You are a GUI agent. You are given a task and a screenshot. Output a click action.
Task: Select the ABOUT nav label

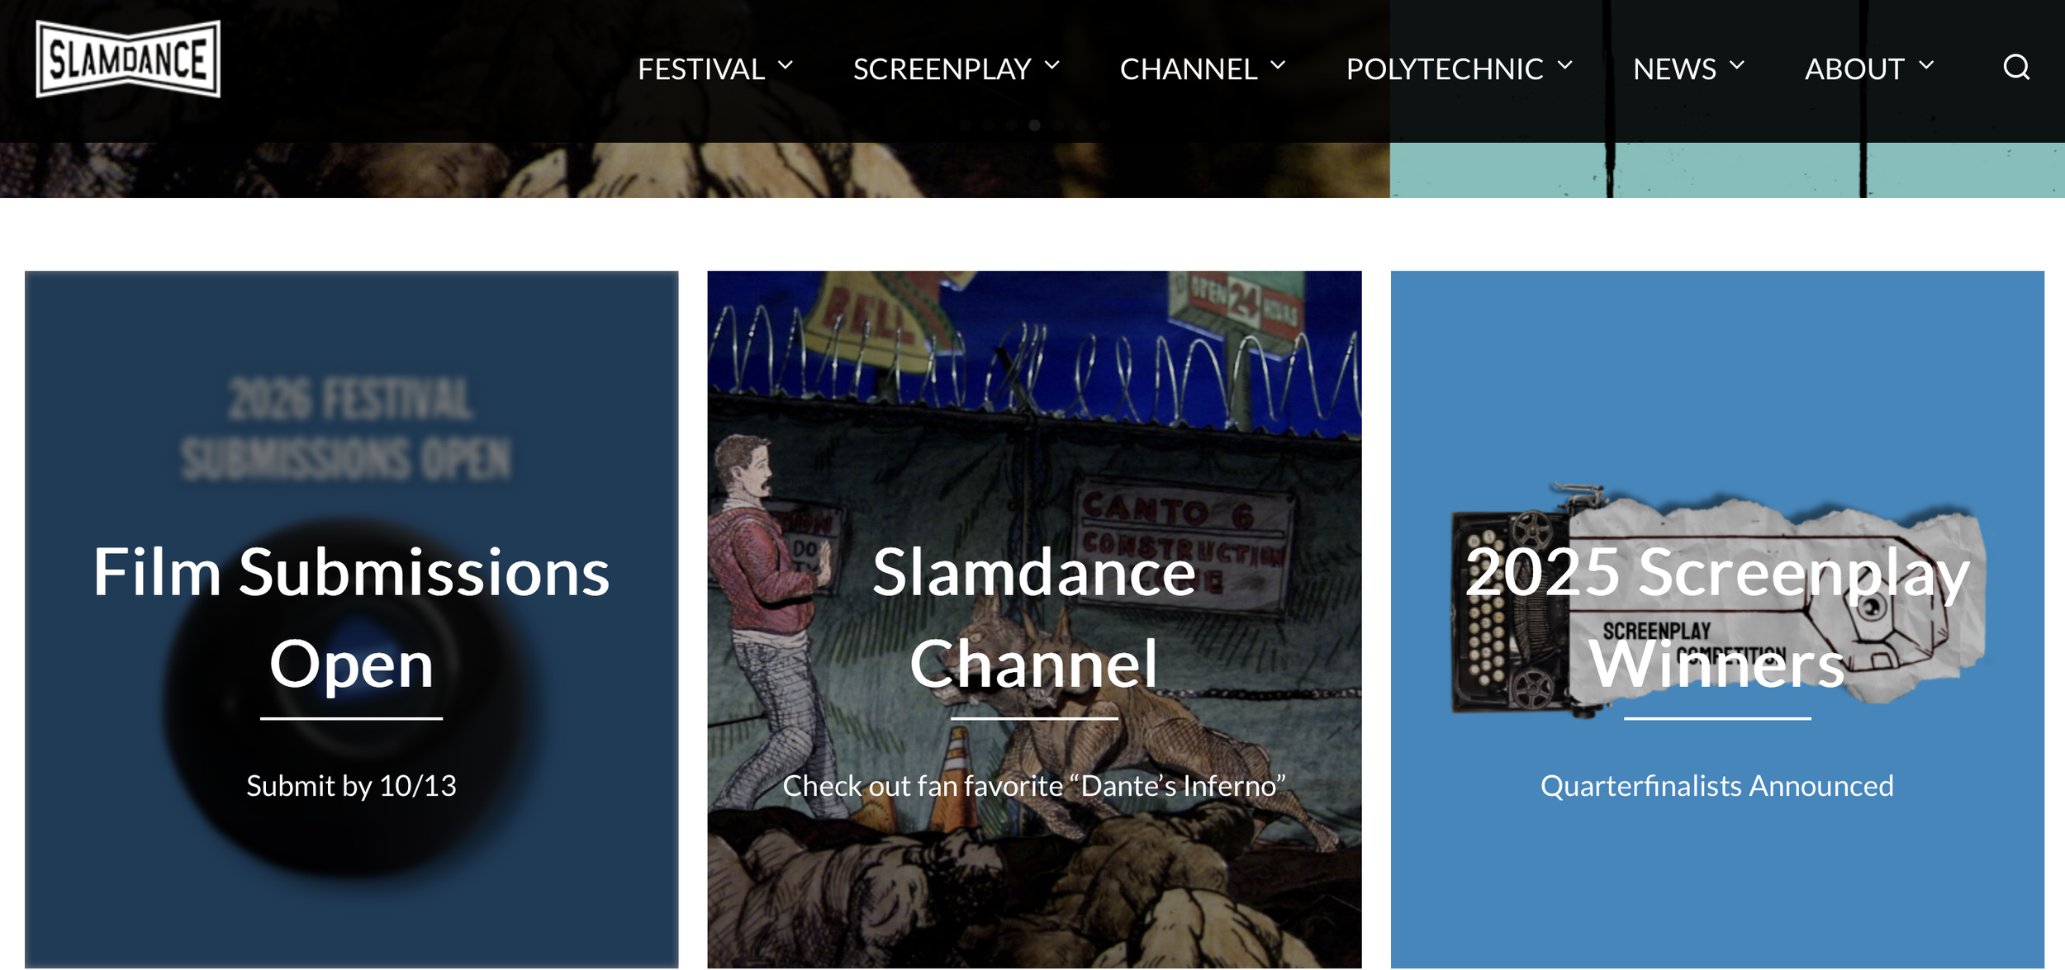tap(1854, 69)
